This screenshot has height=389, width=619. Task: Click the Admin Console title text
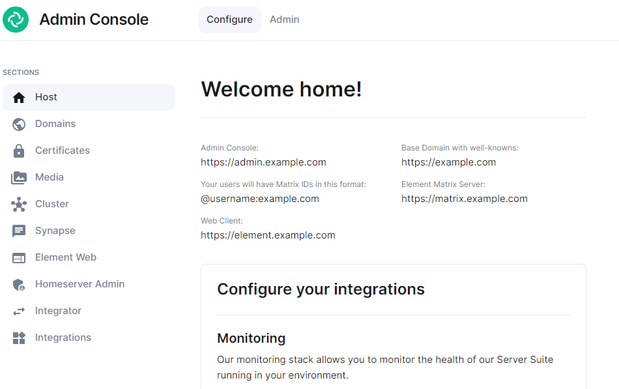[x=94, y=20]
